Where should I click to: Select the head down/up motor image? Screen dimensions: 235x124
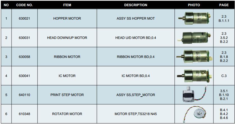pyautogui.click(x=193, y=38)
